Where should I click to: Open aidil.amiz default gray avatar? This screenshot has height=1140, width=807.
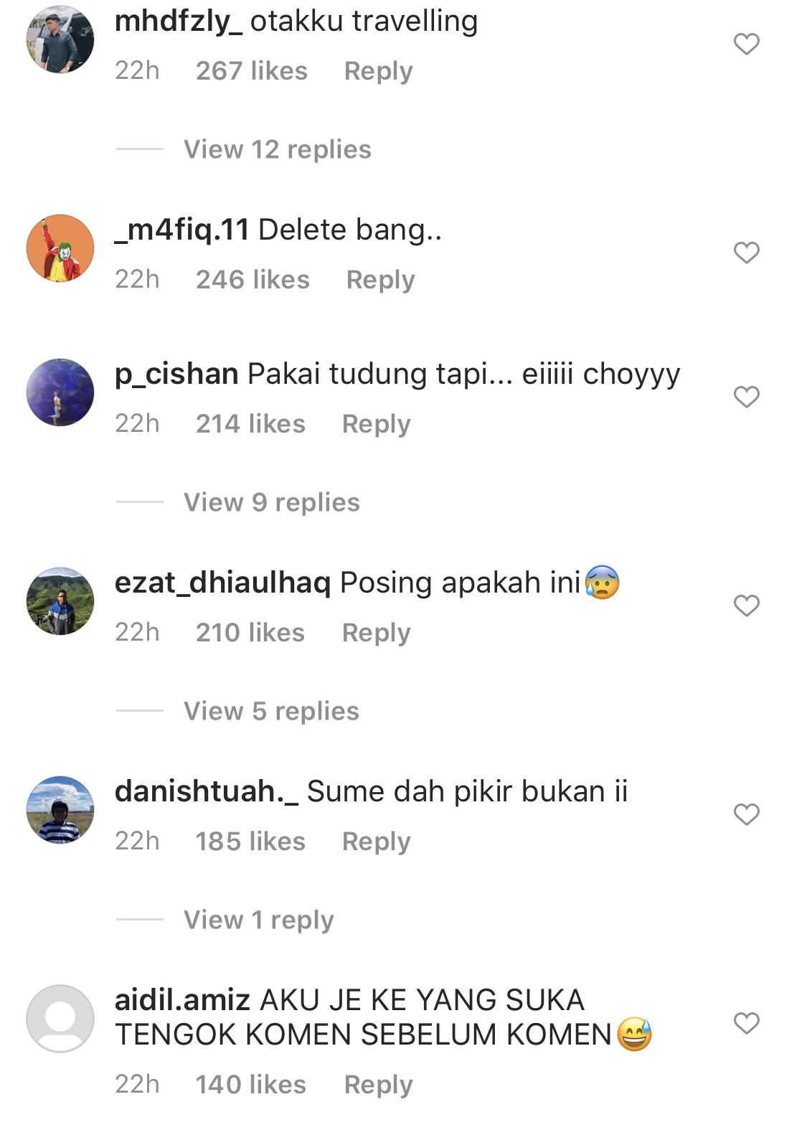[60, 1019]
